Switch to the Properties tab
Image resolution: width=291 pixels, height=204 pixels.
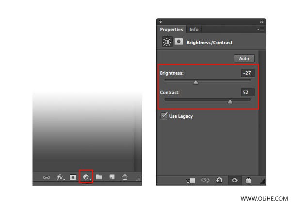click(x=171, y=29)
